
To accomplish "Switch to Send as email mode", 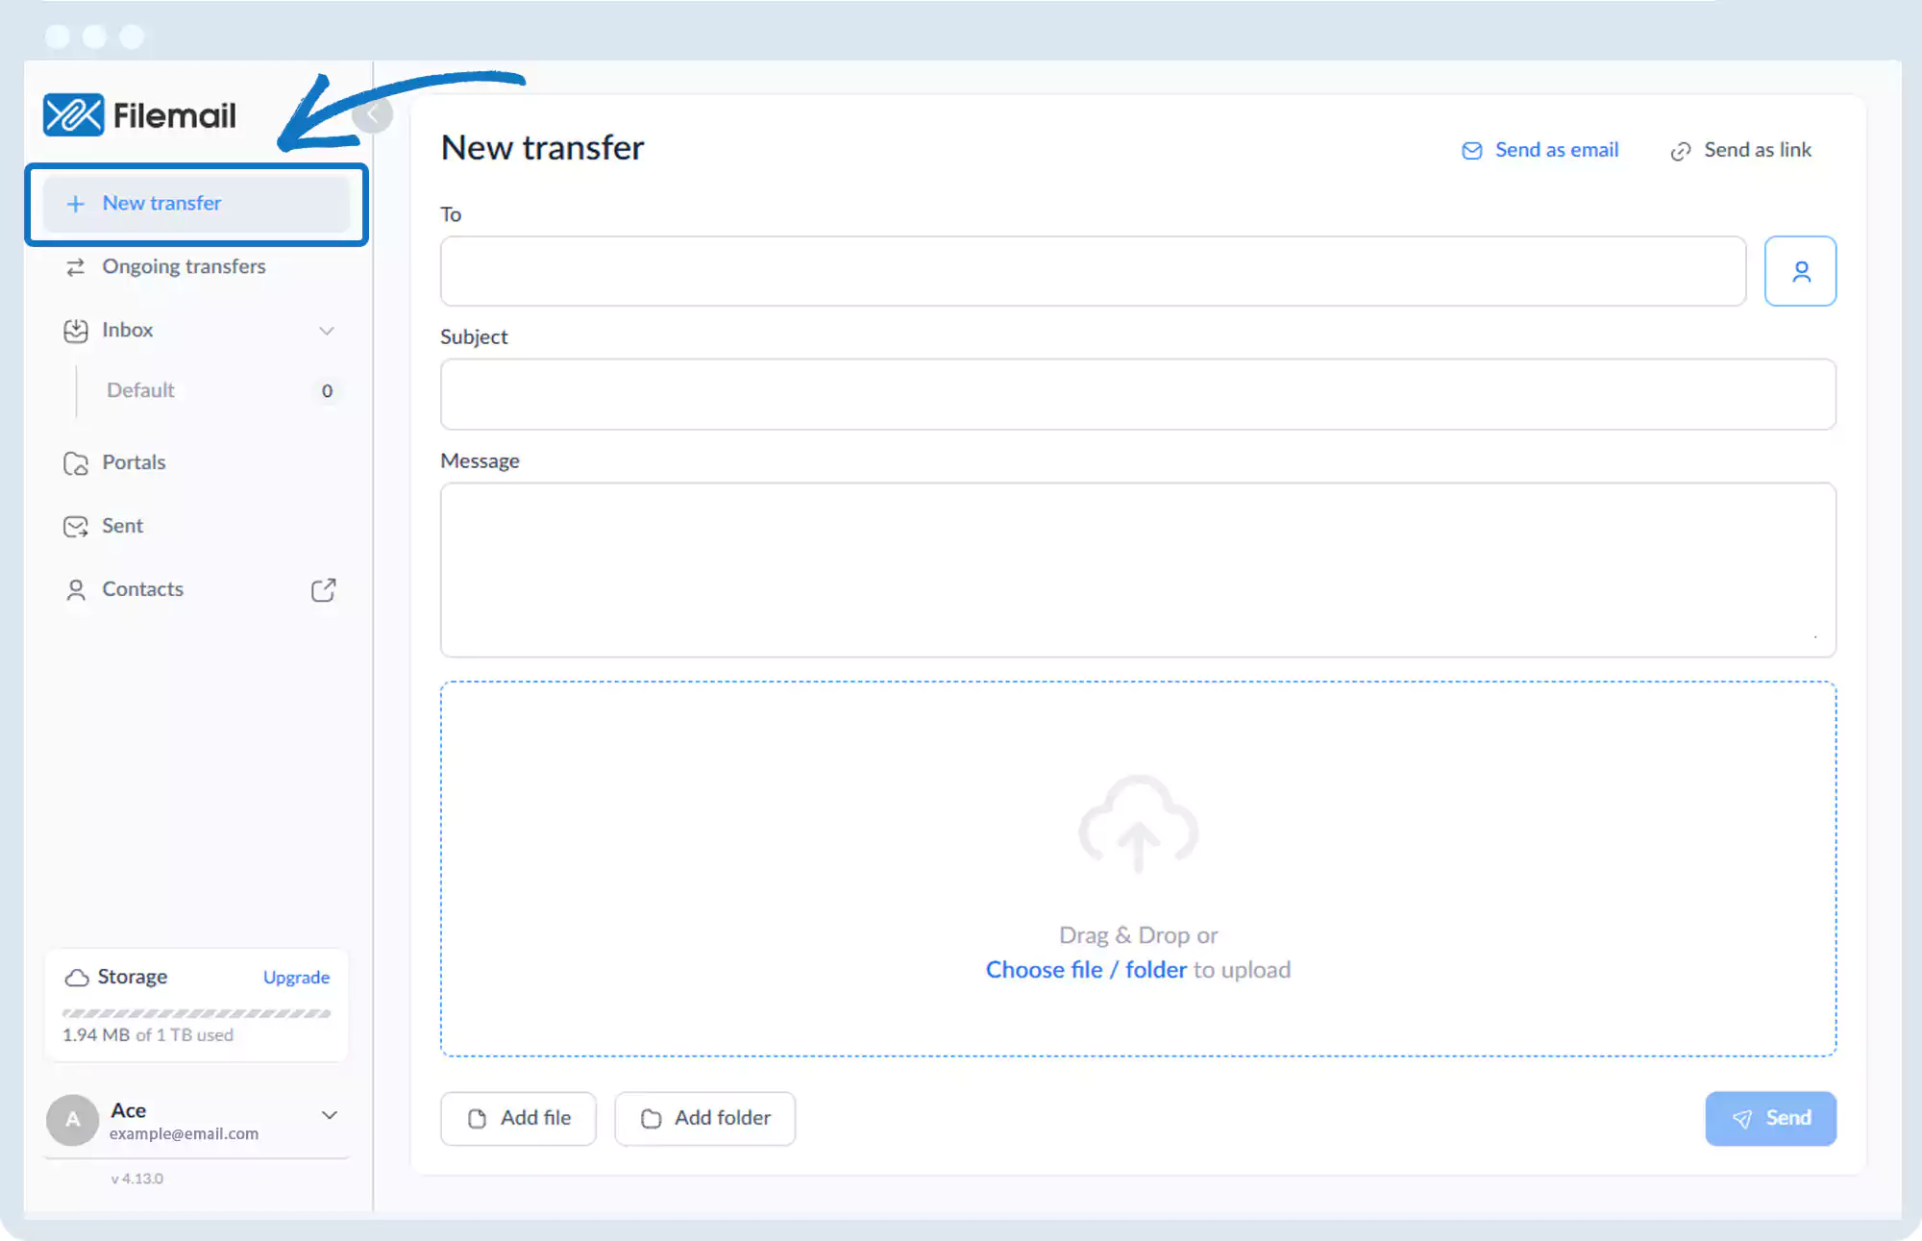I will point(1540,150).
